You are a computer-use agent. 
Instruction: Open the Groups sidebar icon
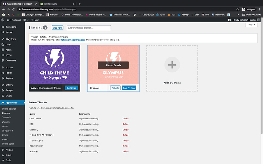pos(3,91)
